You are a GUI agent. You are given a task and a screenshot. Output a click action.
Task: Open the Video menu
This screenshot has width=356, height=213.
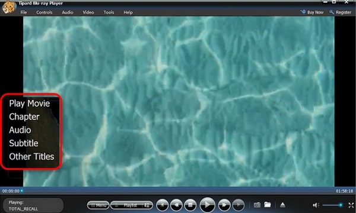point(88,12)
